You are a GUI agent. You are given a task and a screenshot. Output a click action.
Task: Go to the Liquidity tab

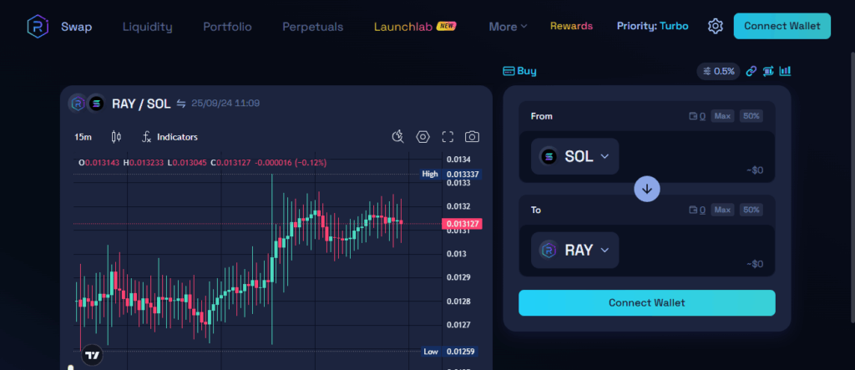(147, 26)
